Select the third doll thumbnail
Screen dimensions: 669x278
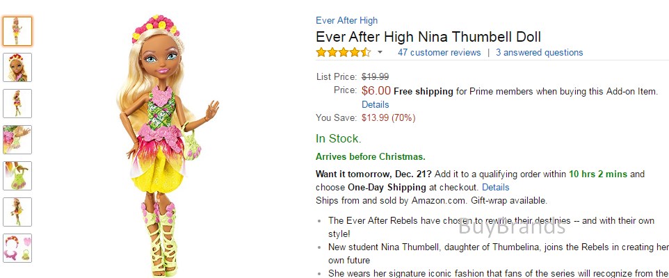17,104
